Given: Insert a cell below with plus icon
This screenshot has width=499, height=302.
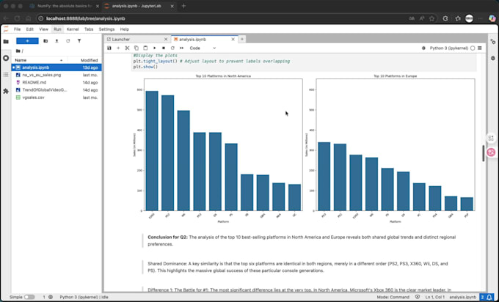Looking at the screenshot, I should click(118, 48).
